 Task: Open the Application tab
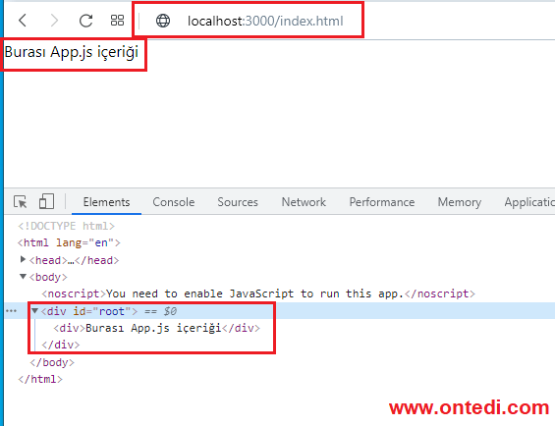pos(529,202)
